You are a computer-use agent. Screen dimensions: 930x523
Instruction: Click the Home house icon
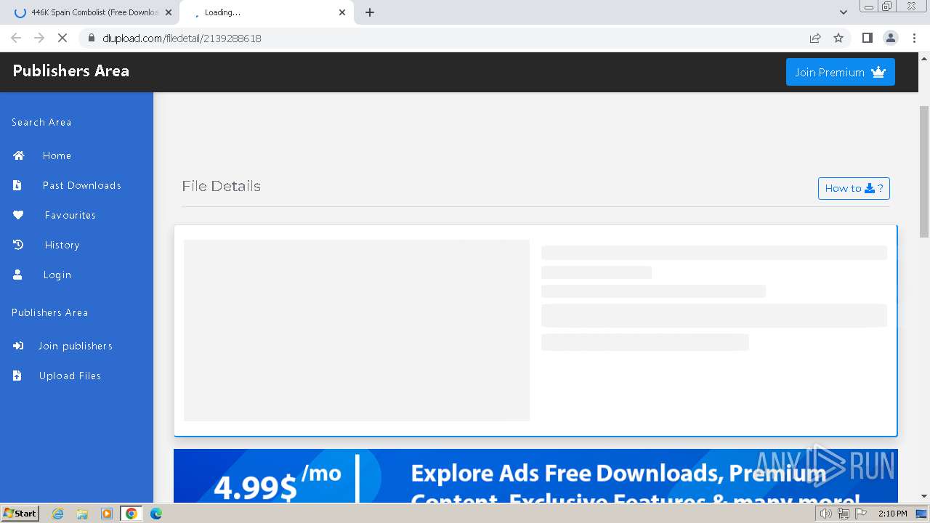pos(19,155)
